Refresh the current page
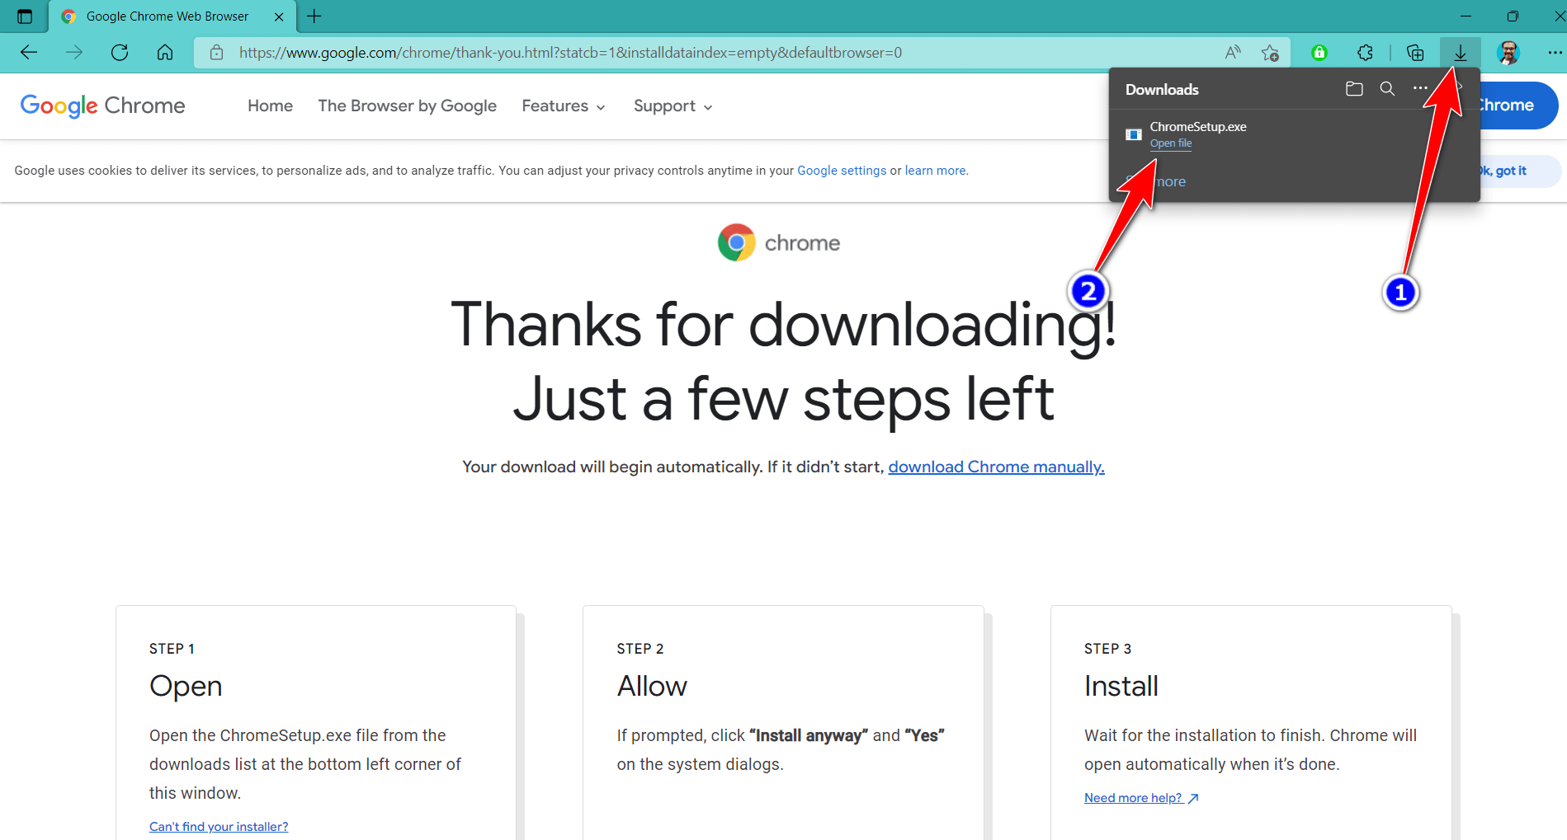Screen dimensions: 1567x840 point(120,52)
